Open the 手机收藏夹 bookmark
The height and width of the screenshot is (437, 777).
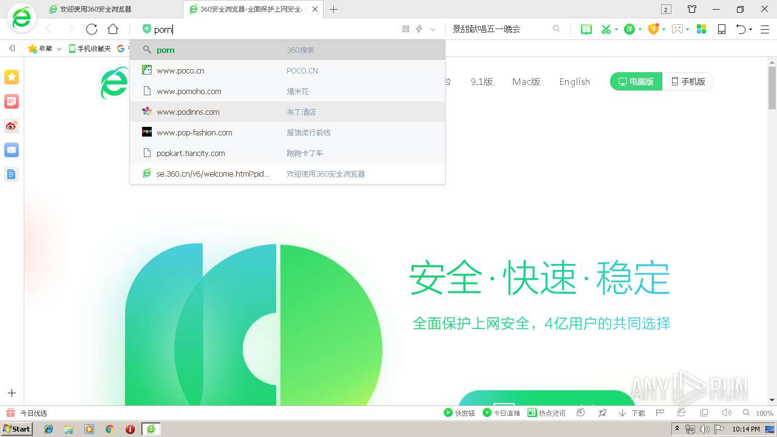click(90, 49)
